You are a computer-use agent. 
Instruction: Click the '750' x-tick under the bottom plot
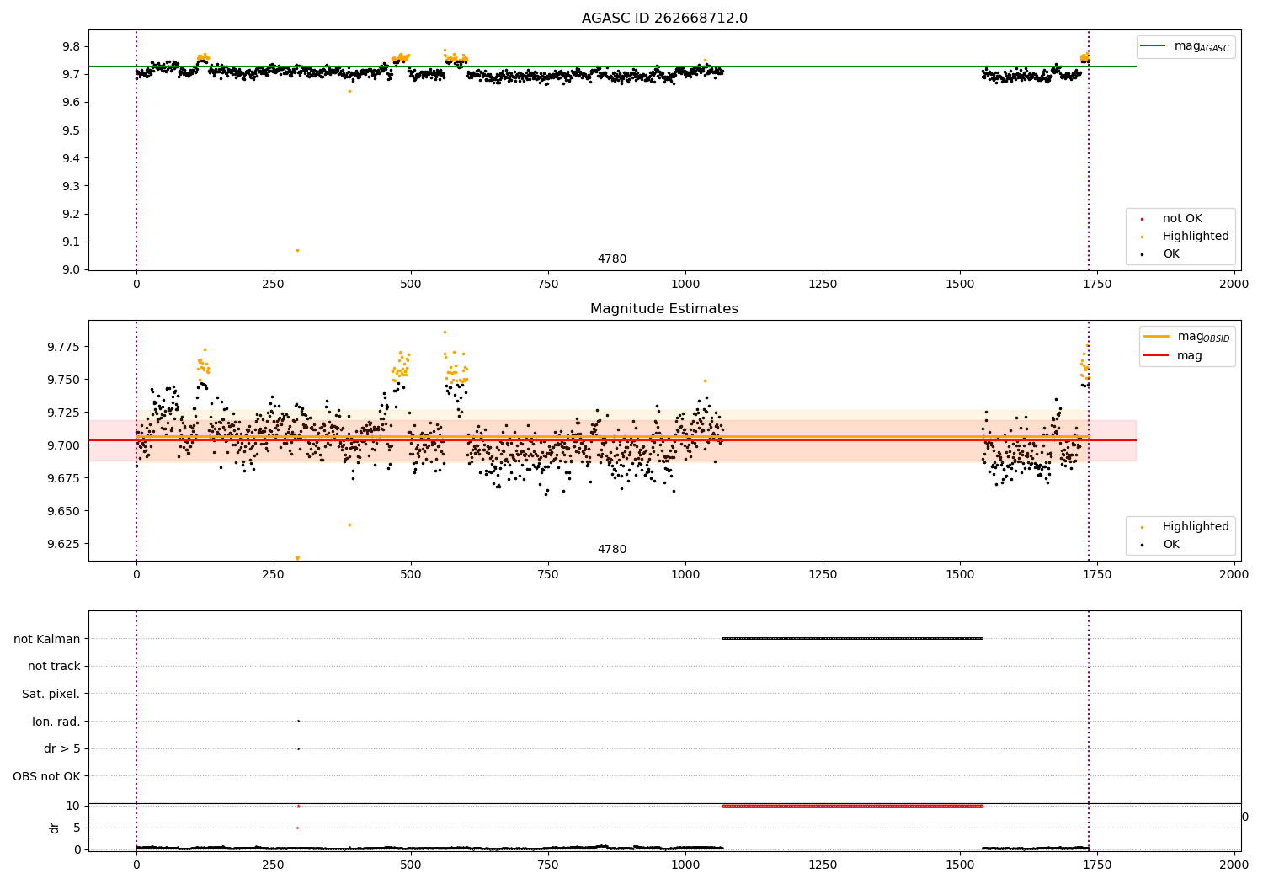tap(548, 865)
